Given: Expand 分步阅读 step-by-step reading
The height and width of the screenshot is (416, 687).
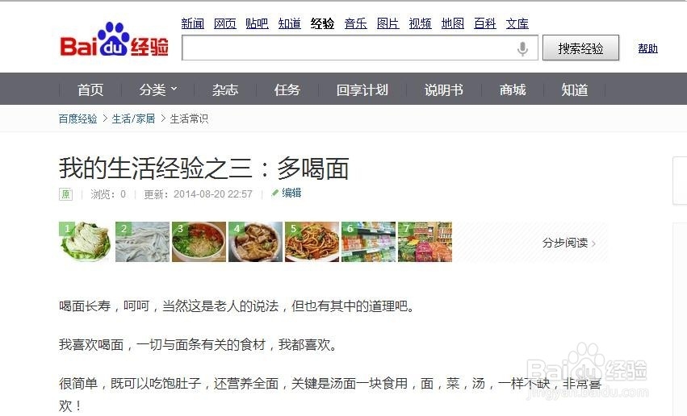Looking at the screenshot, I should click(568, 243).
